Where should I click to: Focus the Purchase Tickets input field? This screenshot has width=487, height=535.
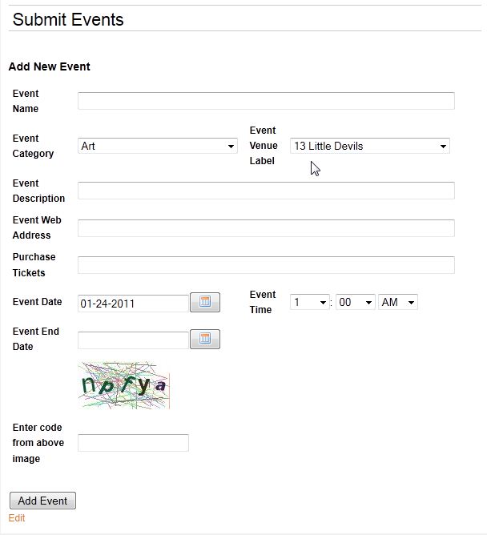click(266, 265)
